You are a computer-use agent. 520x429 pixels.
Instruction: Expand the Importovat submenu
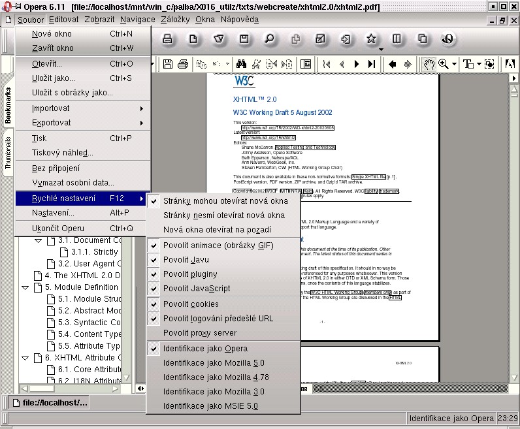83,108
